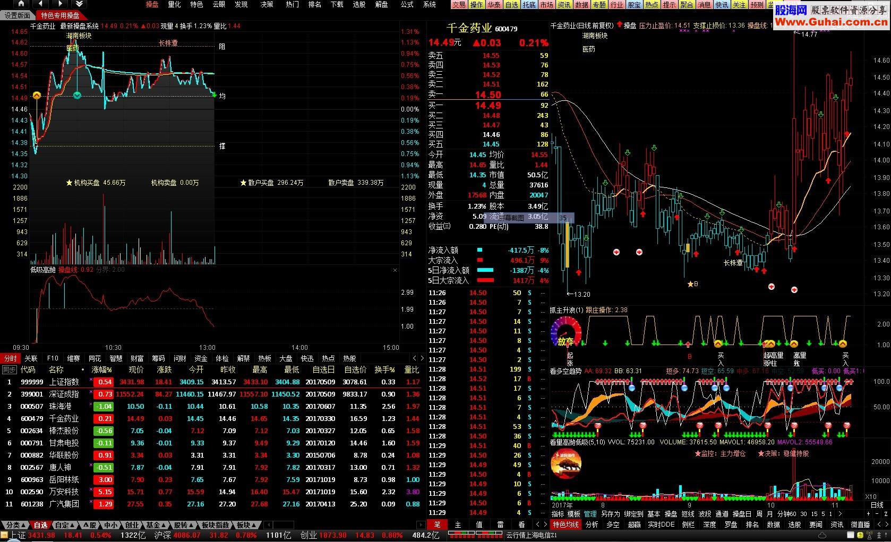Select the 笔 tick tab
Image resolution: width=891 pixels, height=542 pixels.
pos(437,524)
